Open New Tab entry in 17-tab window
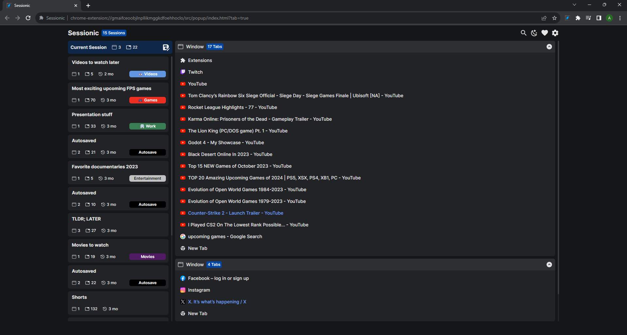The image size is (627, 335). point(198,248)
